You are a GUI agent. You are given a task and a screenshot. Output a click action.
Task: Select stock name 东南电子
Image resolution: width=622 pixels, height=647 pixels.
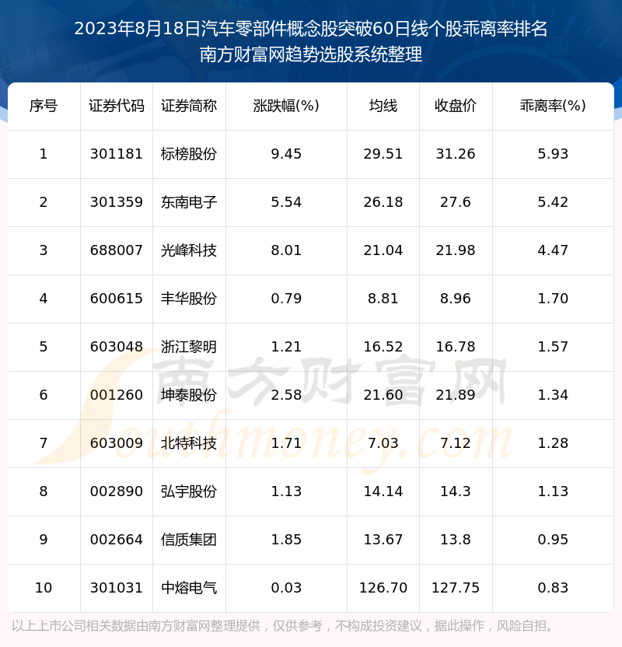(x=189, y=202)
